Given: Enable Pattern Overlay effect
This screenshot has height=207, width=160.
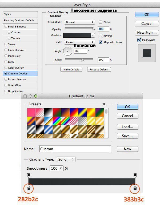Looking at the screenshot, I should [x=6, y=79].
